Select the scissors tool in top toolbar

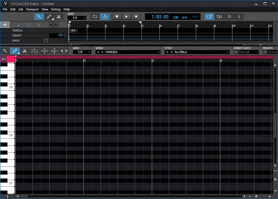point(59,17)
